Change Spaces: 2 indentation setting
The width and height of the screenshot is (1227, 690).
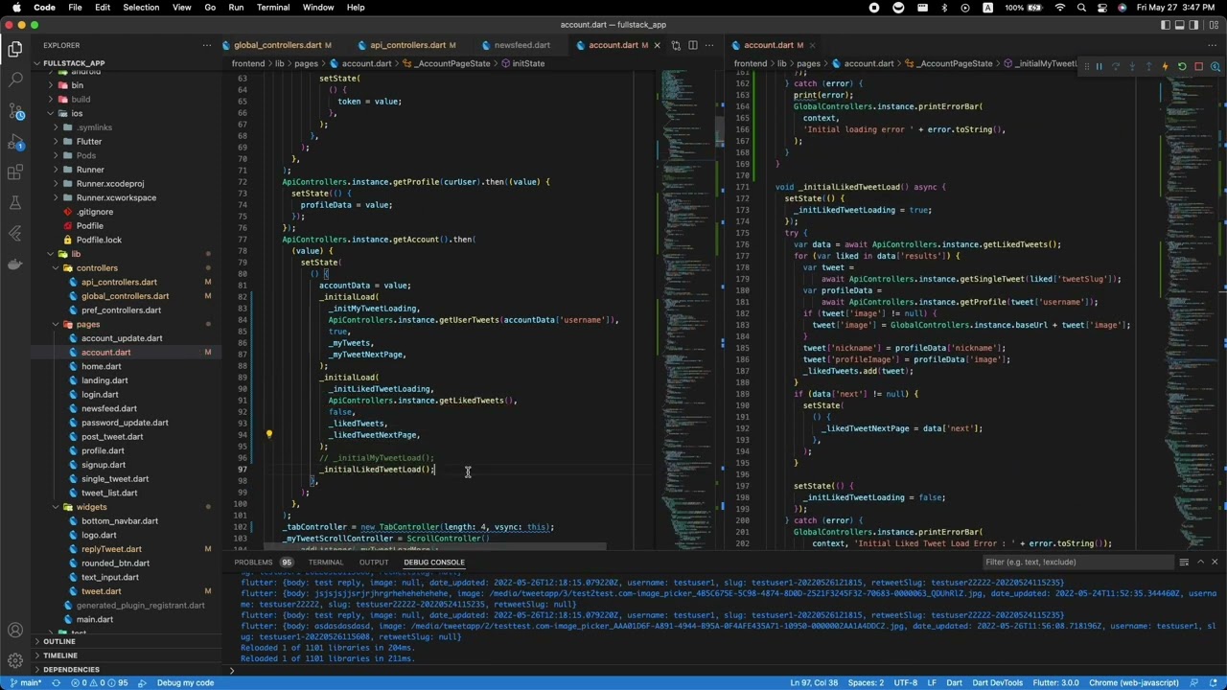(867, 682)
